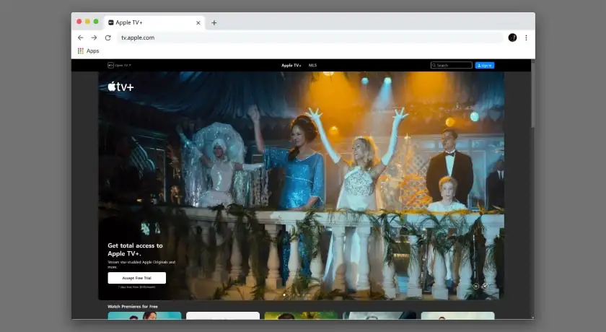Click the Accept Free Trial button
The width and height of the screenshot is (606, 332).
click(137, 278)
